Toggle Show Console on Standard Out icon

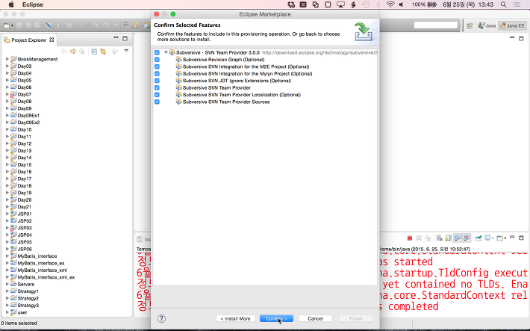pos(458,238)
